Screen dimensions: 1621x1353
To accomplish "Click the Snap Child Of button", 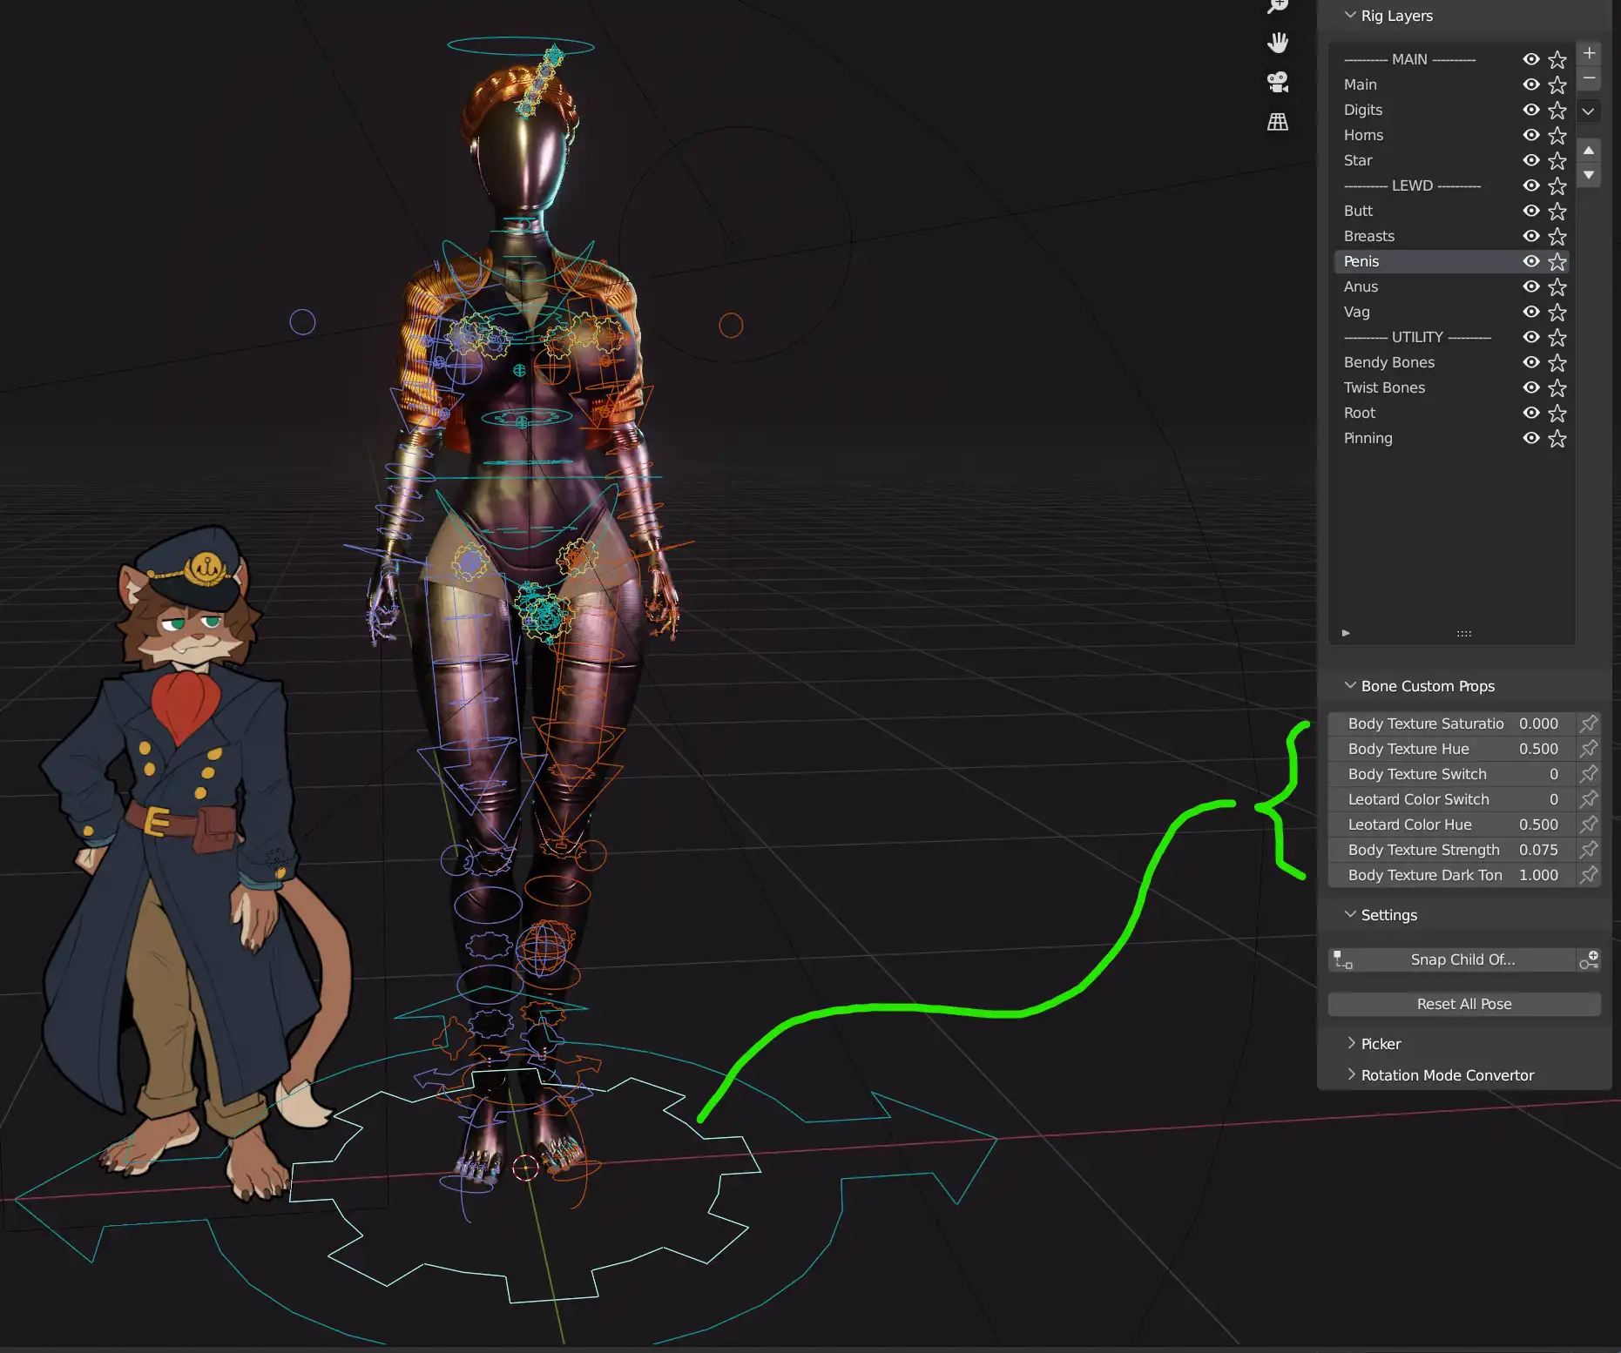I will [x=1462, y=959].
